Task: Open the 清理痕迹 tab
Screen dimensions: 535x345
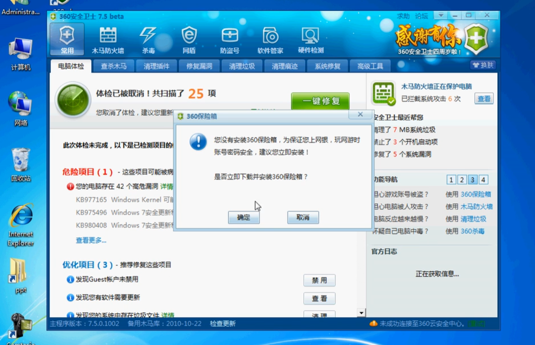Action: (285, 66)
